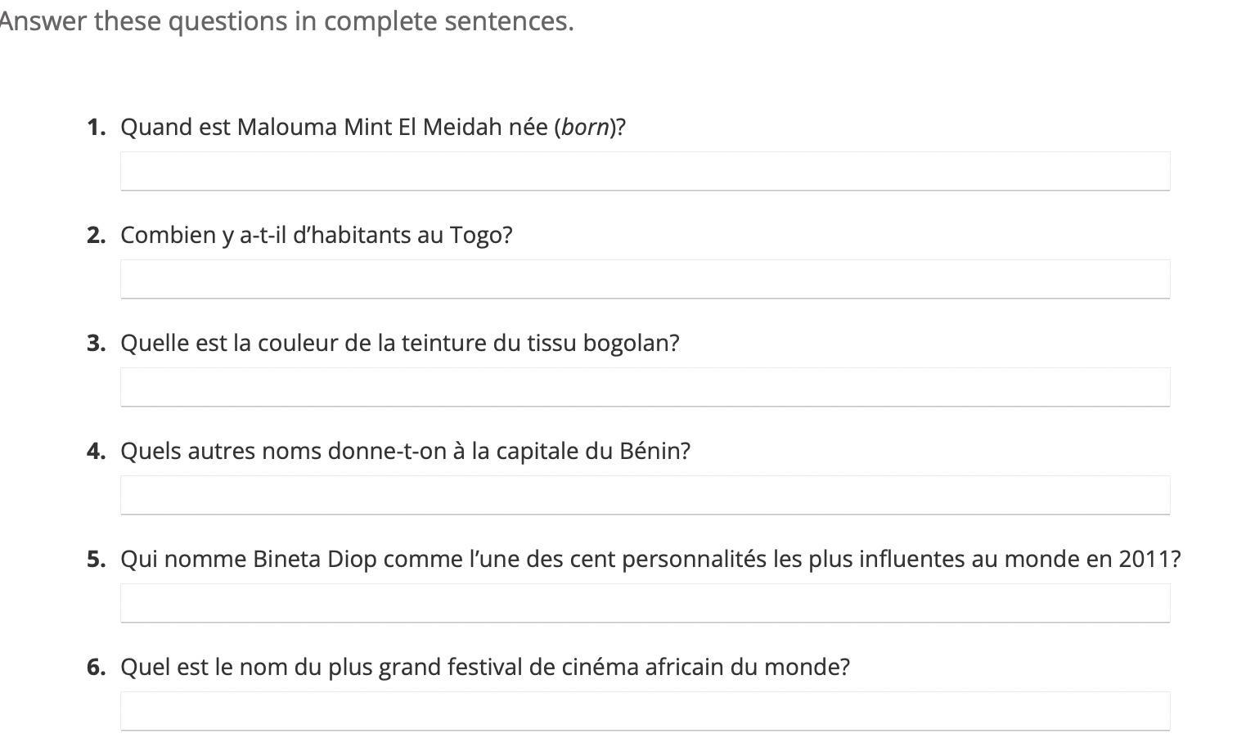Screen dimensions: 1237x756
Task: Click the answer field for question 1
Action: pyautogui.click(x=645, y=171)
